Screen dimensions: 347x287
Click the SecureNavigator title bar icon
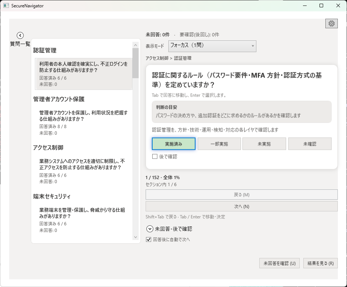click(x=6, y=6)
